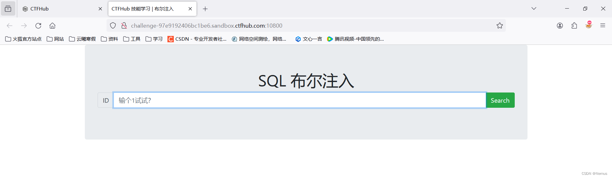Click the tracking protection shield icon

113,26
